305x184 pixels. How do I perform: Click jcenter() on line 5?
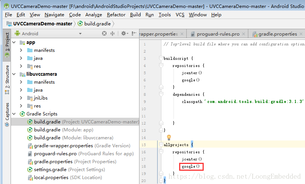[192, 73]
